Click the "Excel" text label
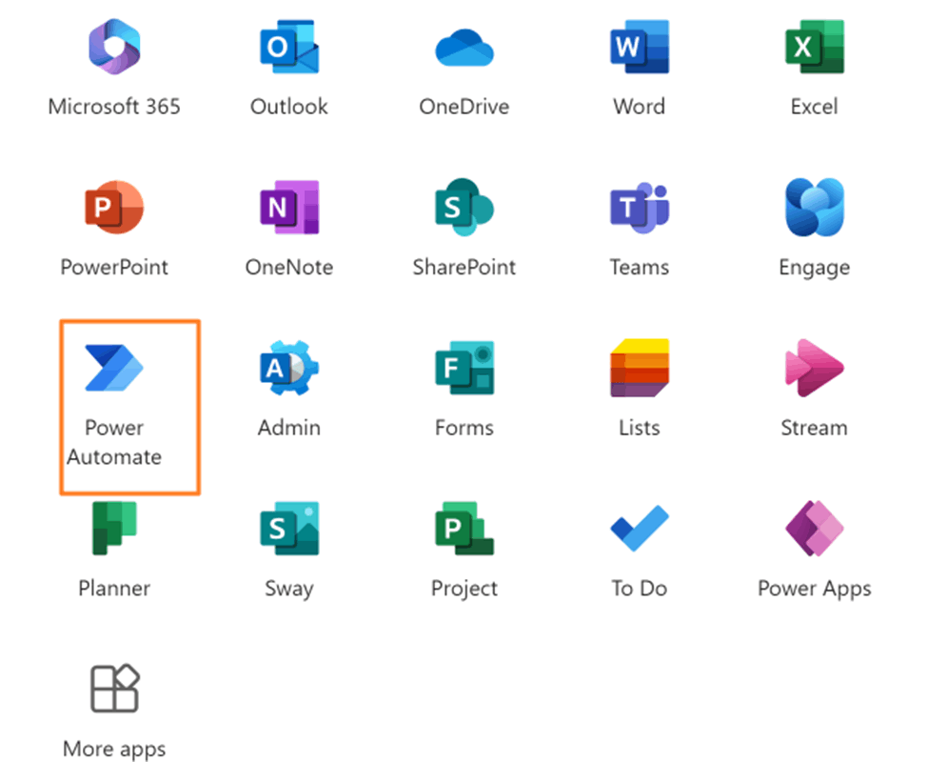 815,107
